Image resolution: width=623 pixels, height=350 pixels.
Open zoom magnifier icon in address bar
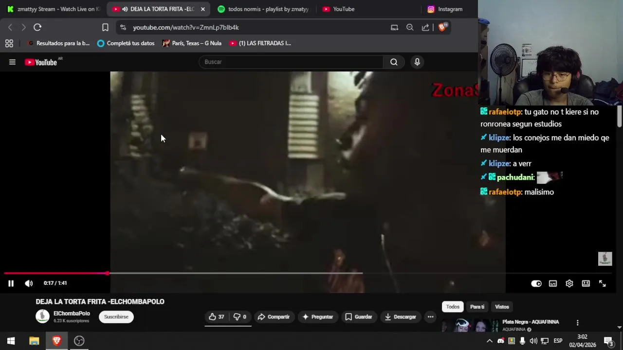[410, 28]
